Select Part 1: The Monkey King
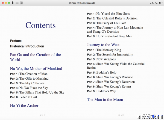Viewport: 164px width, 120px height. [104, 50]
